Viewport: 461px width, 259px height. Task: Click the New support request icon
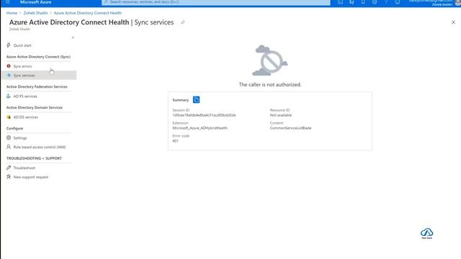click(x=9, y=177)
